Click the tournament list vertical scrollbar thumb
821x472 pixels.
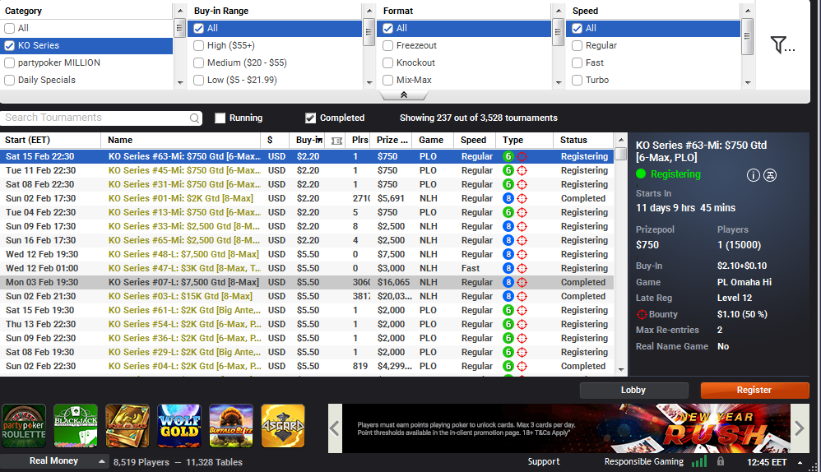point(620,154)
